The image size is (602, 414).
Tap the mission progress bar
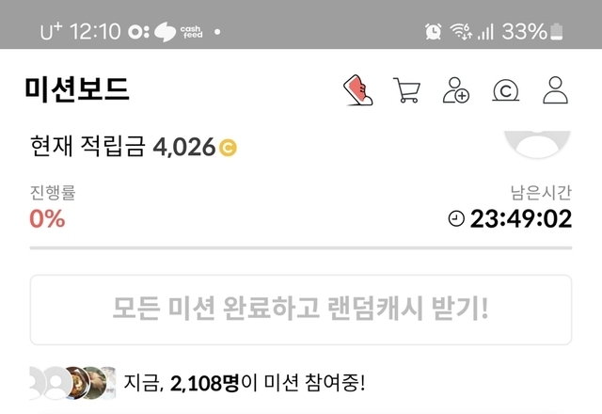(301, 248)
